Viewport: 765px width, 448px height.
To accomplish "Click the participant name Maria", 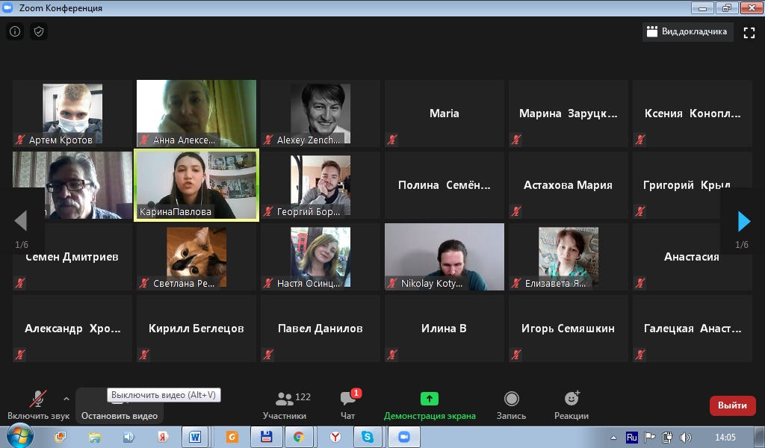I will pos(444,113).
